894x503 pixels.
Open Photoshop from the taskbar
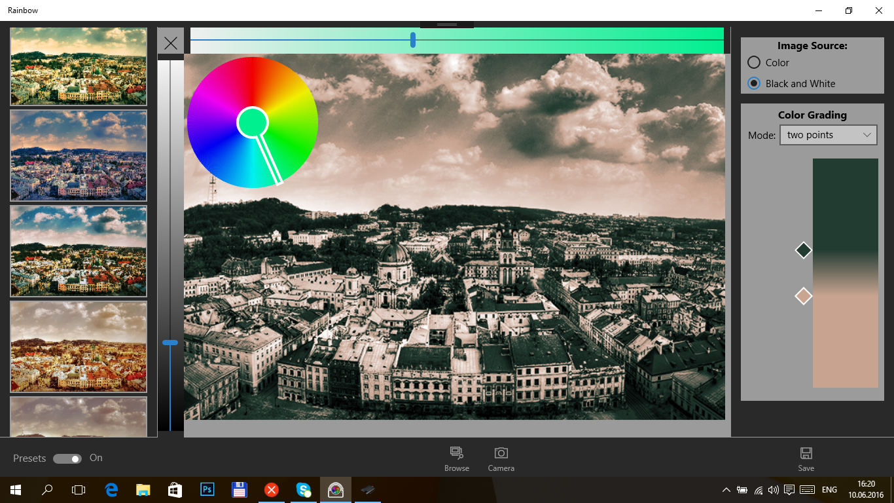(207, 490)
